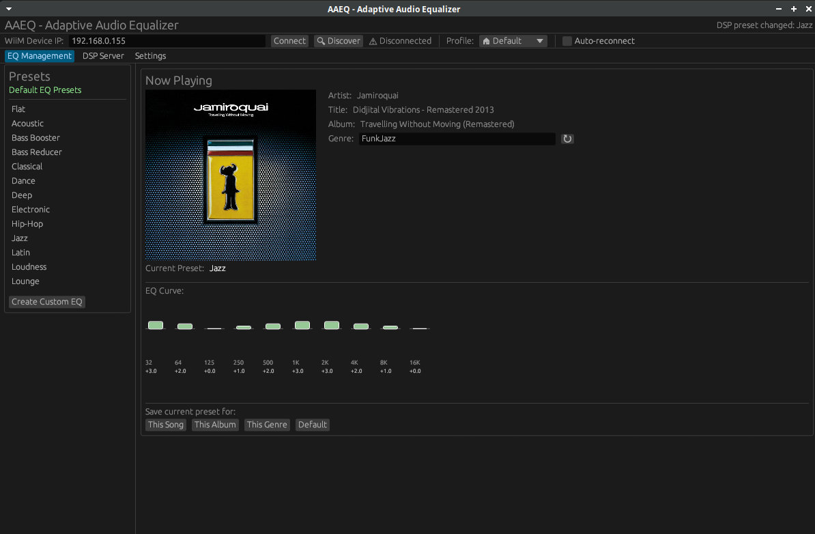Click Create Custom EQ button
The width and height of the screenshot is (815, 534).
pyautogui.click(x=47, y=302)
